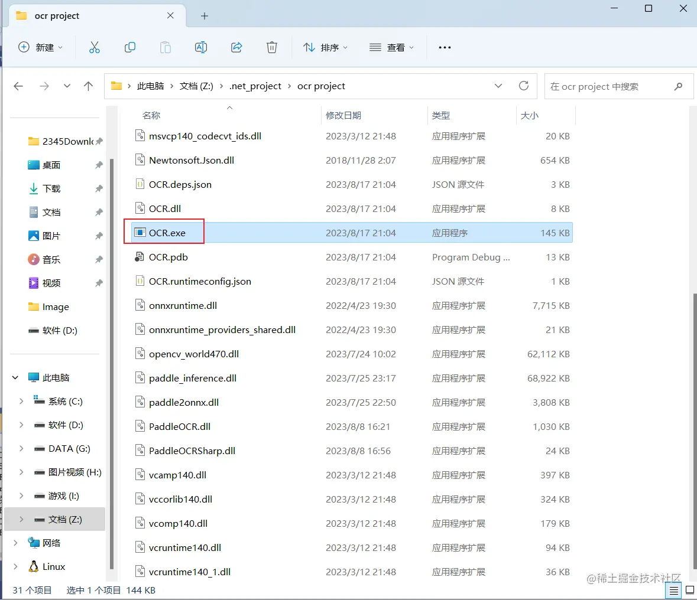The width and height of the screenshot is (697, 600).
Task: Click the file list vertical scrollbar
Action: pyautogui.click(x=694, y=431)
